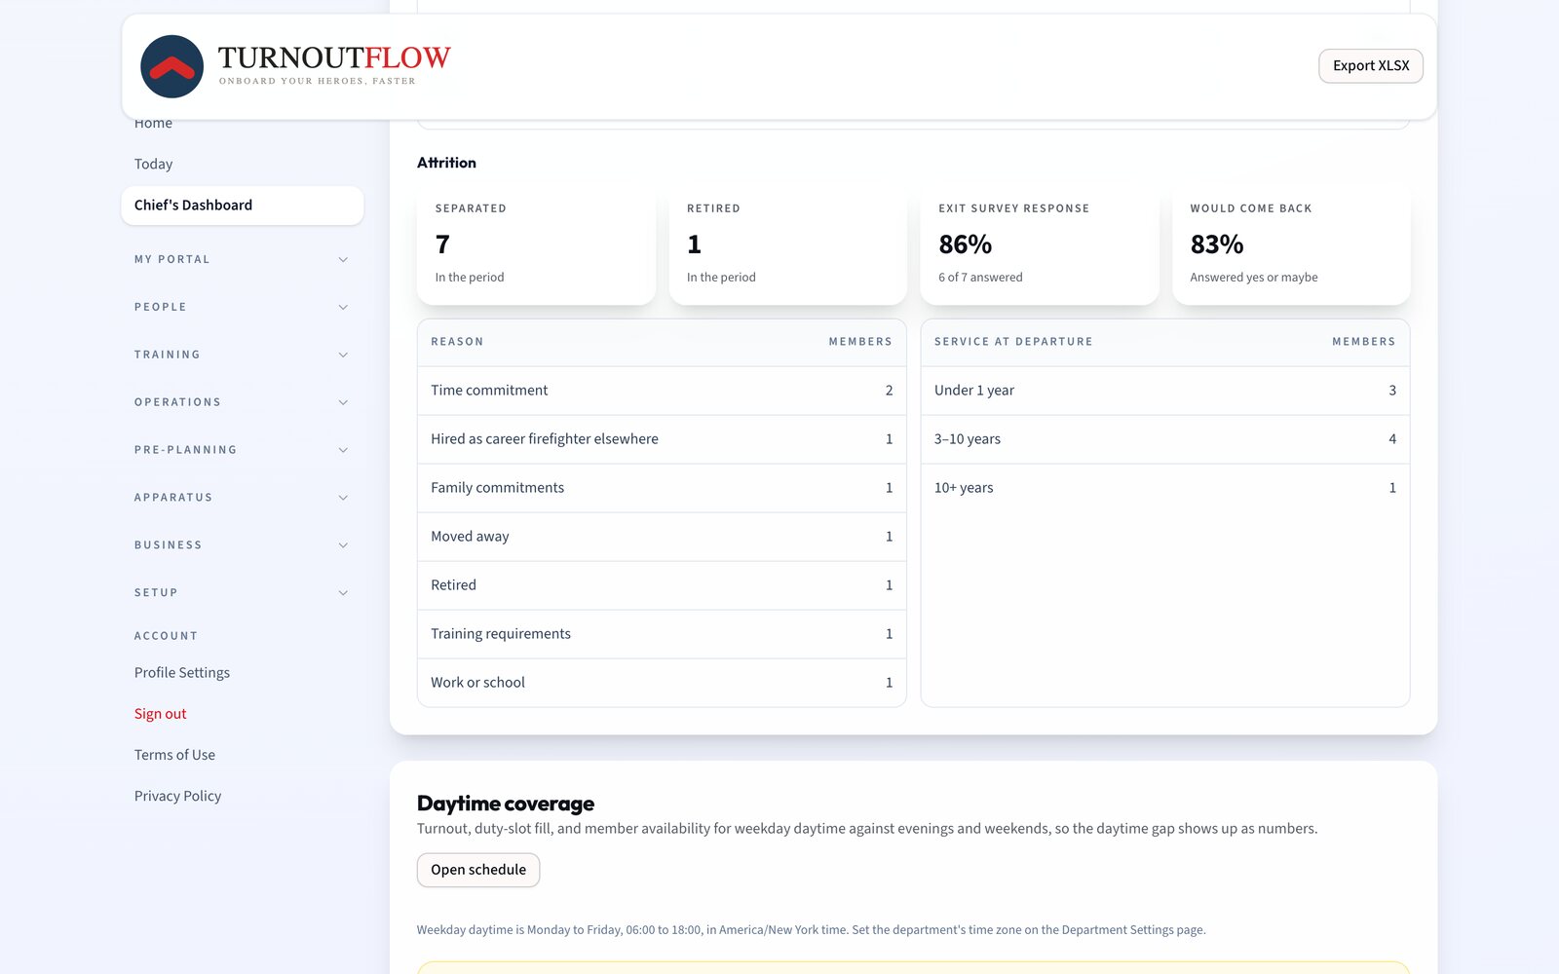Click the Retired reason table row

[x=662, y=585]
